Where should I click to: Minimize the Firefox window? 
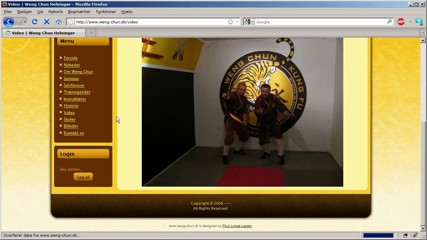coord(411,4)
